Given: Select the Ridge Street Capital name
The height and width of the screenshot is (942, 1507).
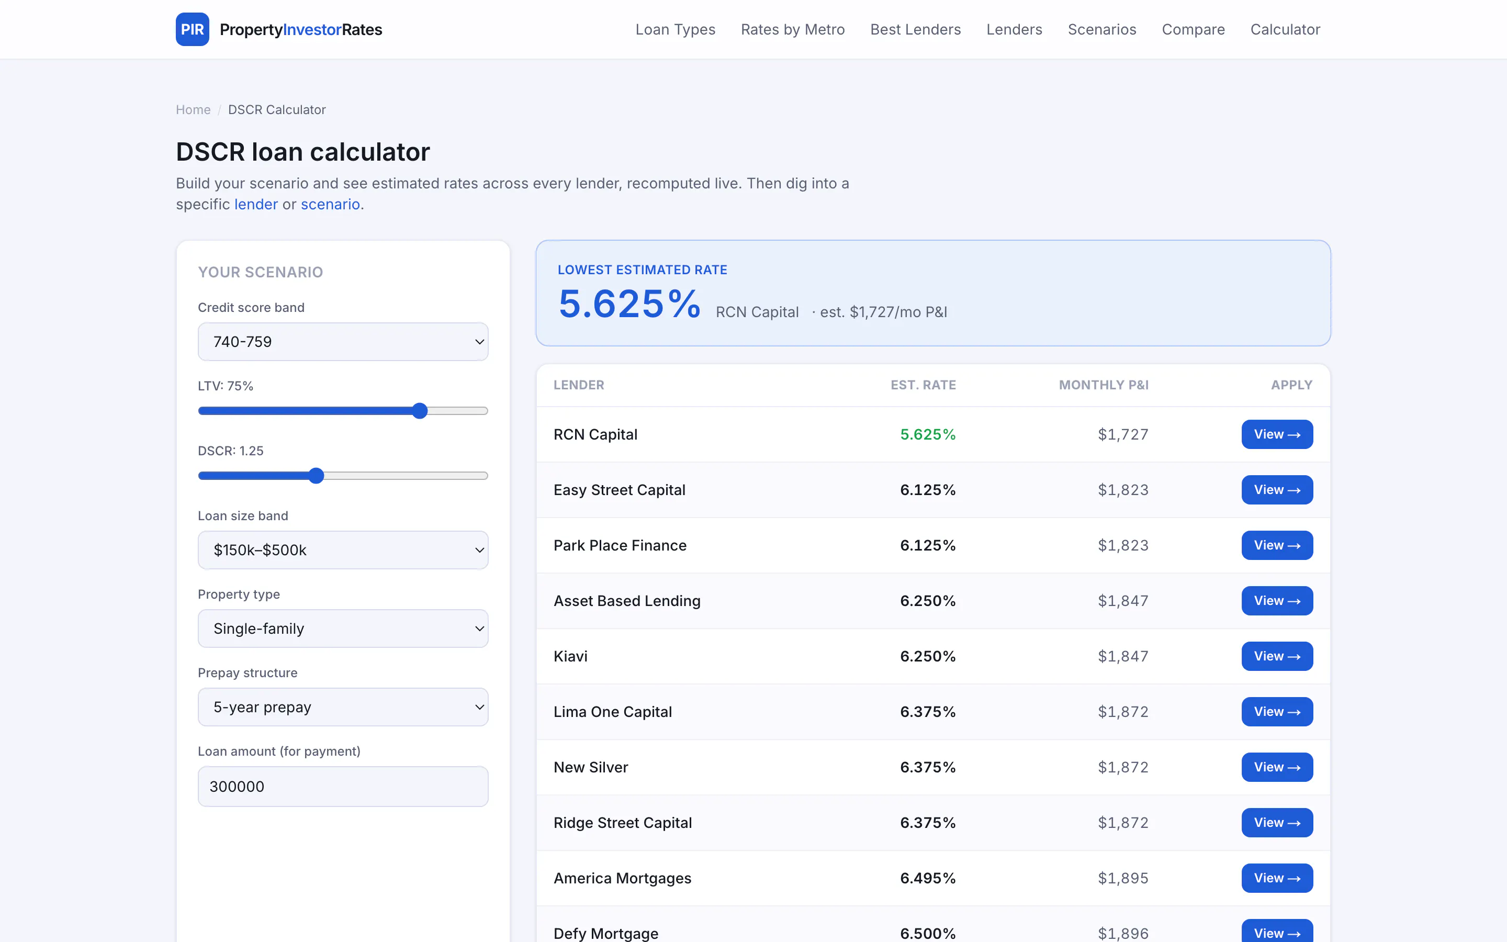Looking at the screenshot, I should pos(623,822).
